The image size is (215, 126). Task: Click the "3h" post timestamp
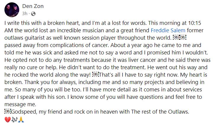click(25, 14)
